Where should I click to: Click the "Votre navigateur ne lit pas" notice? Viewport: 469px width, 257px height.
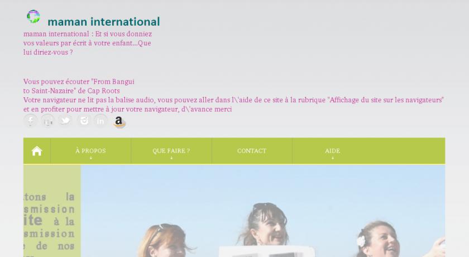click(233, 100)
